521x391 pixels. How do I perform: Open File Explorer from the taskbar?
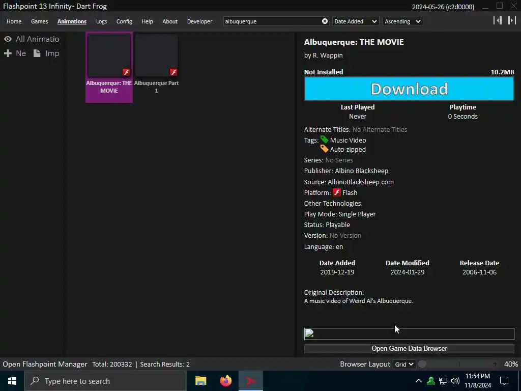(x=200, y=381)
